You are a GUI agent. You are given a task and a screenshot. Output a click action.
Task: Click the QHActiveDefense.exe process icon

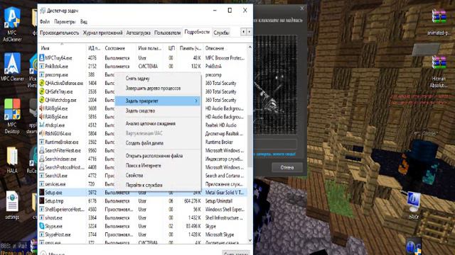(42, 83)
